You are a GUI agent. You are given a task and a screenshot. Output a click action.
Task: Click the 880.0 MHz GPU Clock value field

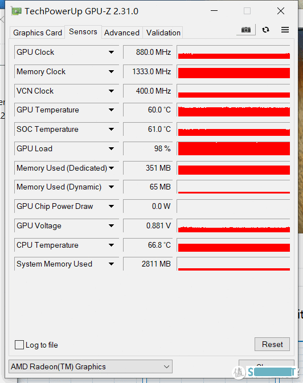[x=148, y=52]
